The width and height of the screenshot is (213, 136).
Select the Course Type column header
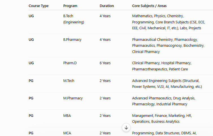39,6
